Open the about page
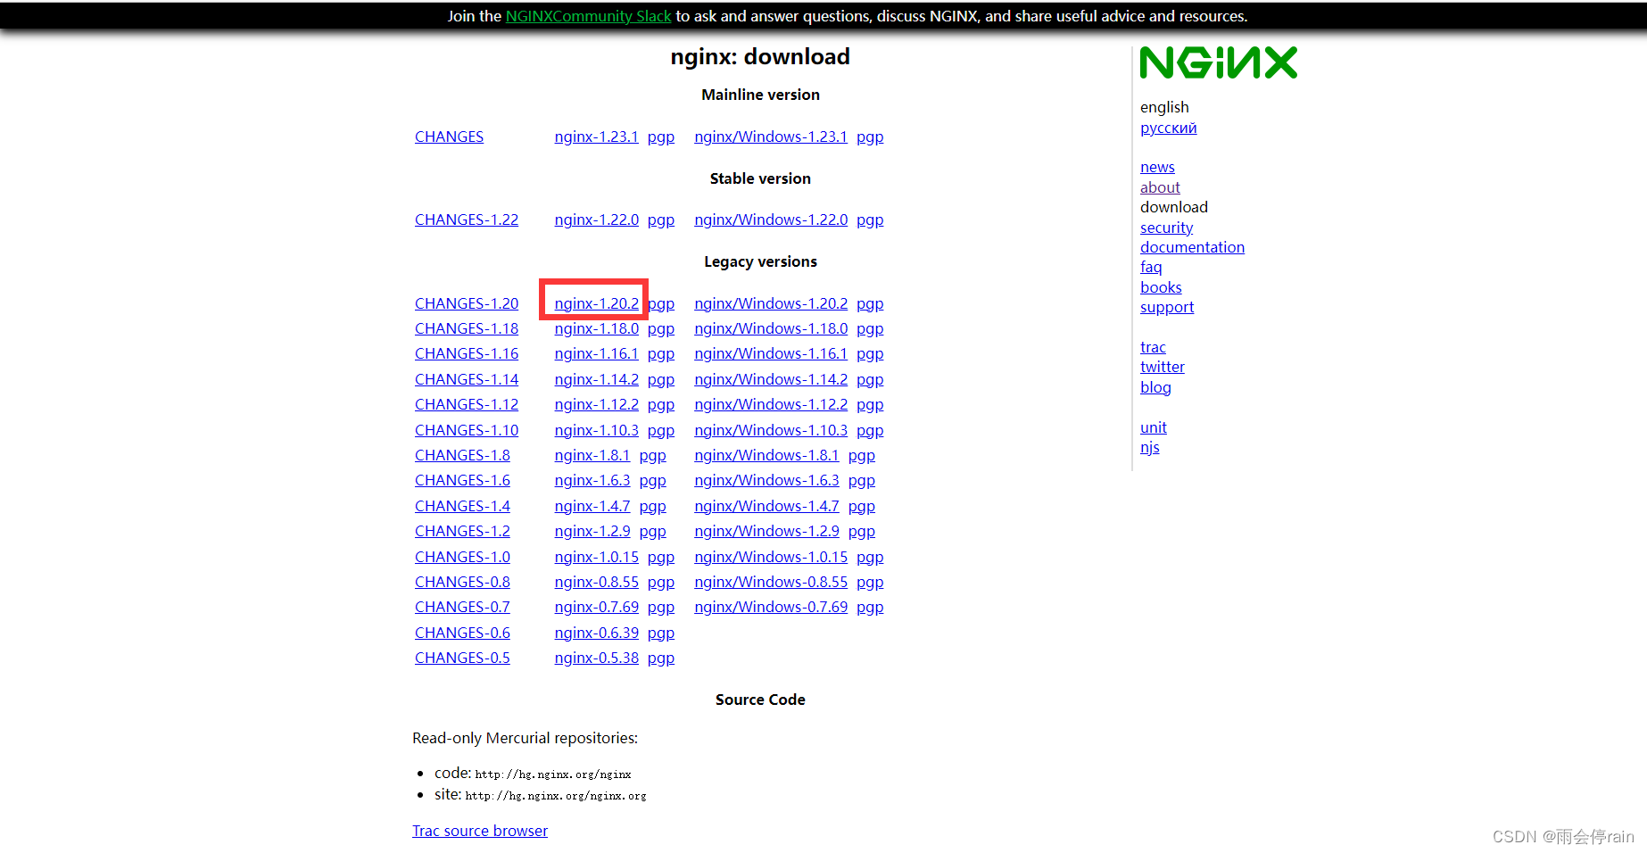Image resolution: width=1647 pixels, height=853 pixels. tap(1160, 187)
